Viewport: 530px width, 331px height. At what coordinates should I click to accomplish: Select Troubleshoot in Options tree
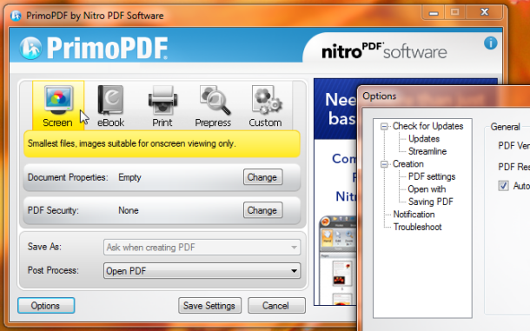[x=417, y=227]
